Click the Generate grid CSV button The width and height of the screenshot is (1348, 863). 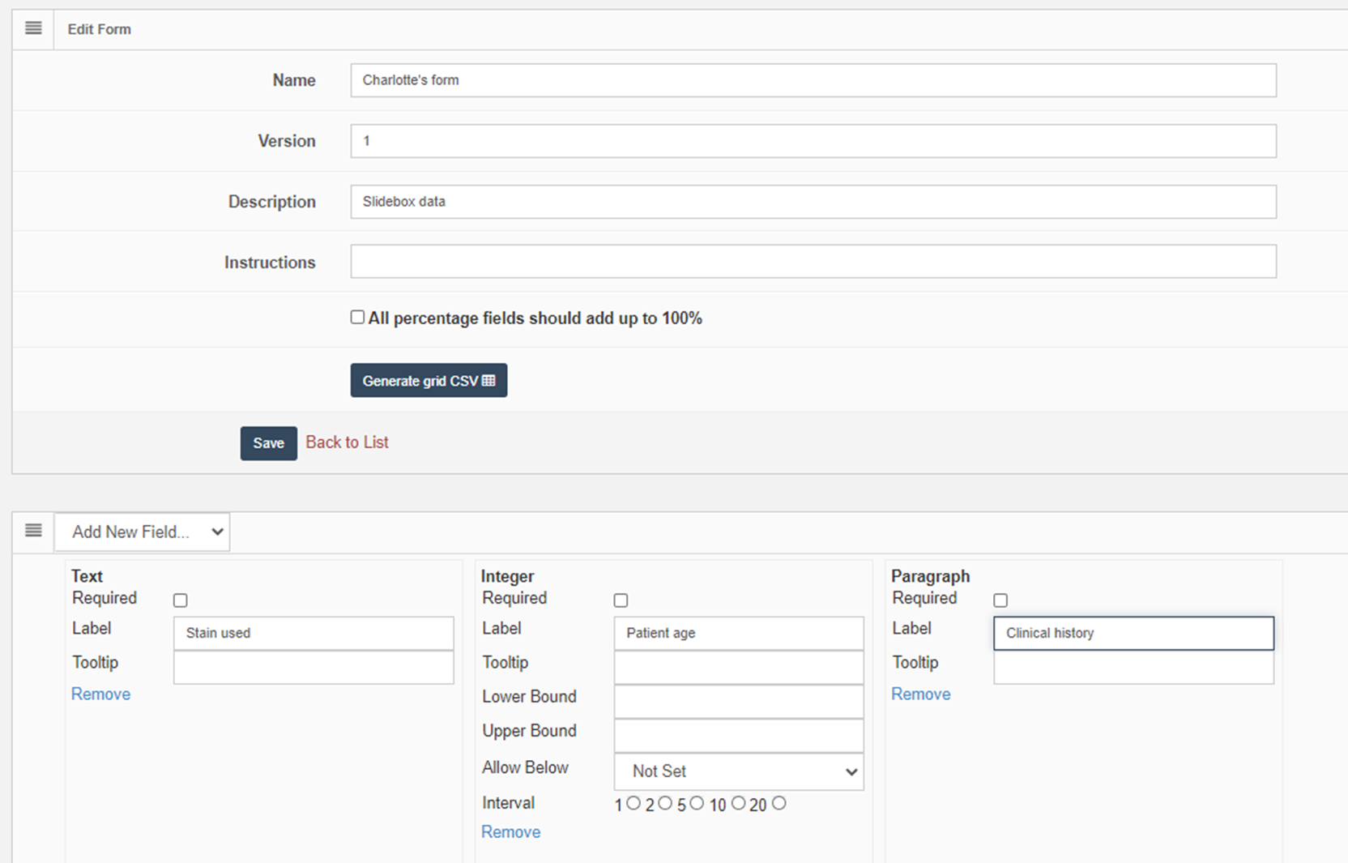pos(429,381)
